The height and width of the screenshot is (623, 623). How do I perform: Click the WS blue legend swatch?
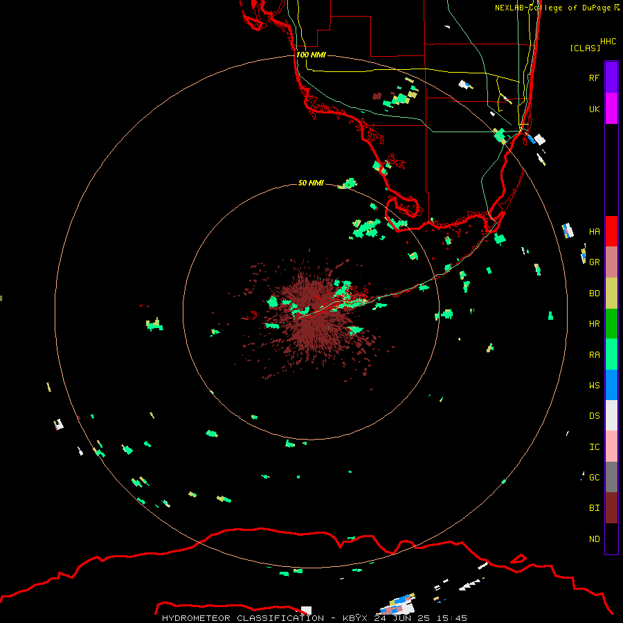click(611, 385)
